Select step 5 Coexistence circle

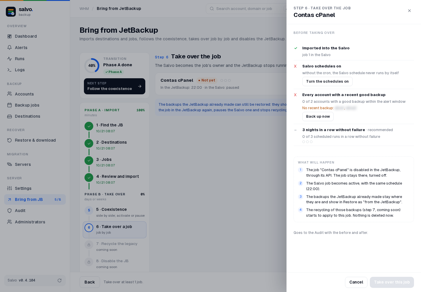pyautogui.click(x=89, y=210)
